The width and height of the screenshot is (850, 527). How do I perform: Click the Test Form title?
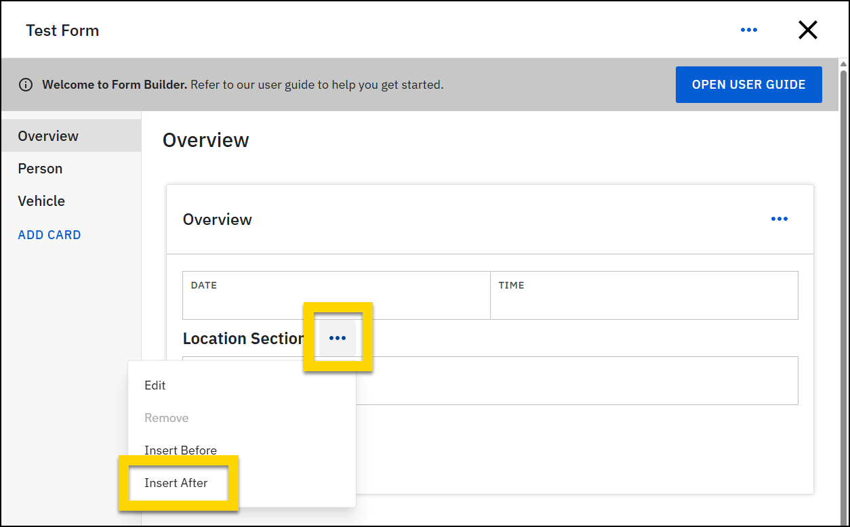62,30
